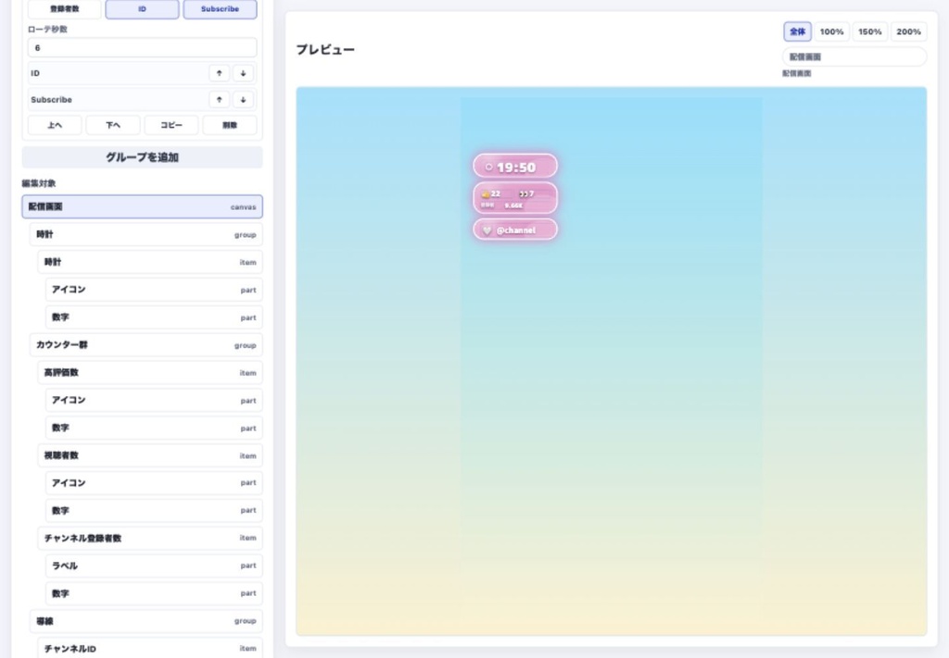Screen dimensions: 949x658
Task: Click the 上へ button
Action: [55, 125]
